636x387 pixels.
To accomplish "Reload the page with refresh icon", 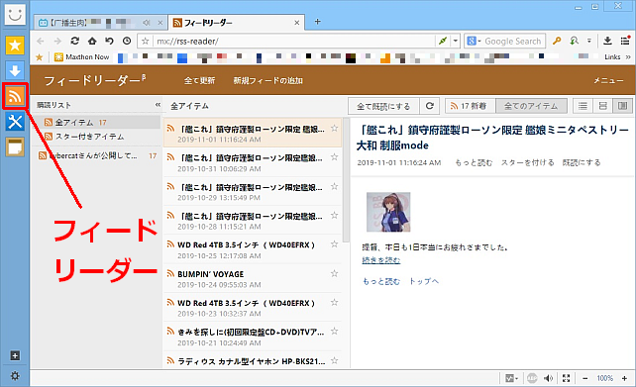I will click(75, 41).
